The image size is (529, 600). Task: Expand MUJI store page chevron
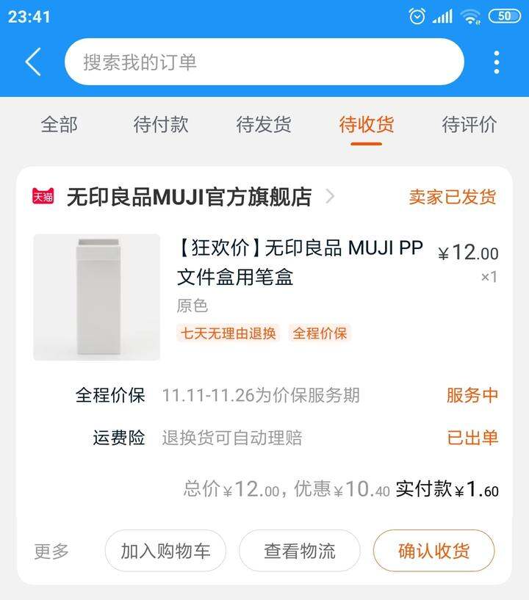(x=330, y=196)
